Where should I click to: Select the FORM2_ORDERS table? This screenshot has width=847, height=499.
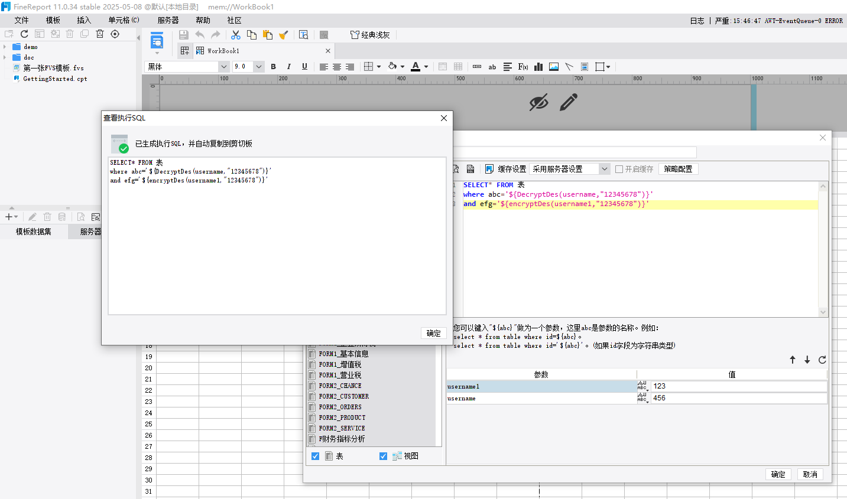[340, 407]
